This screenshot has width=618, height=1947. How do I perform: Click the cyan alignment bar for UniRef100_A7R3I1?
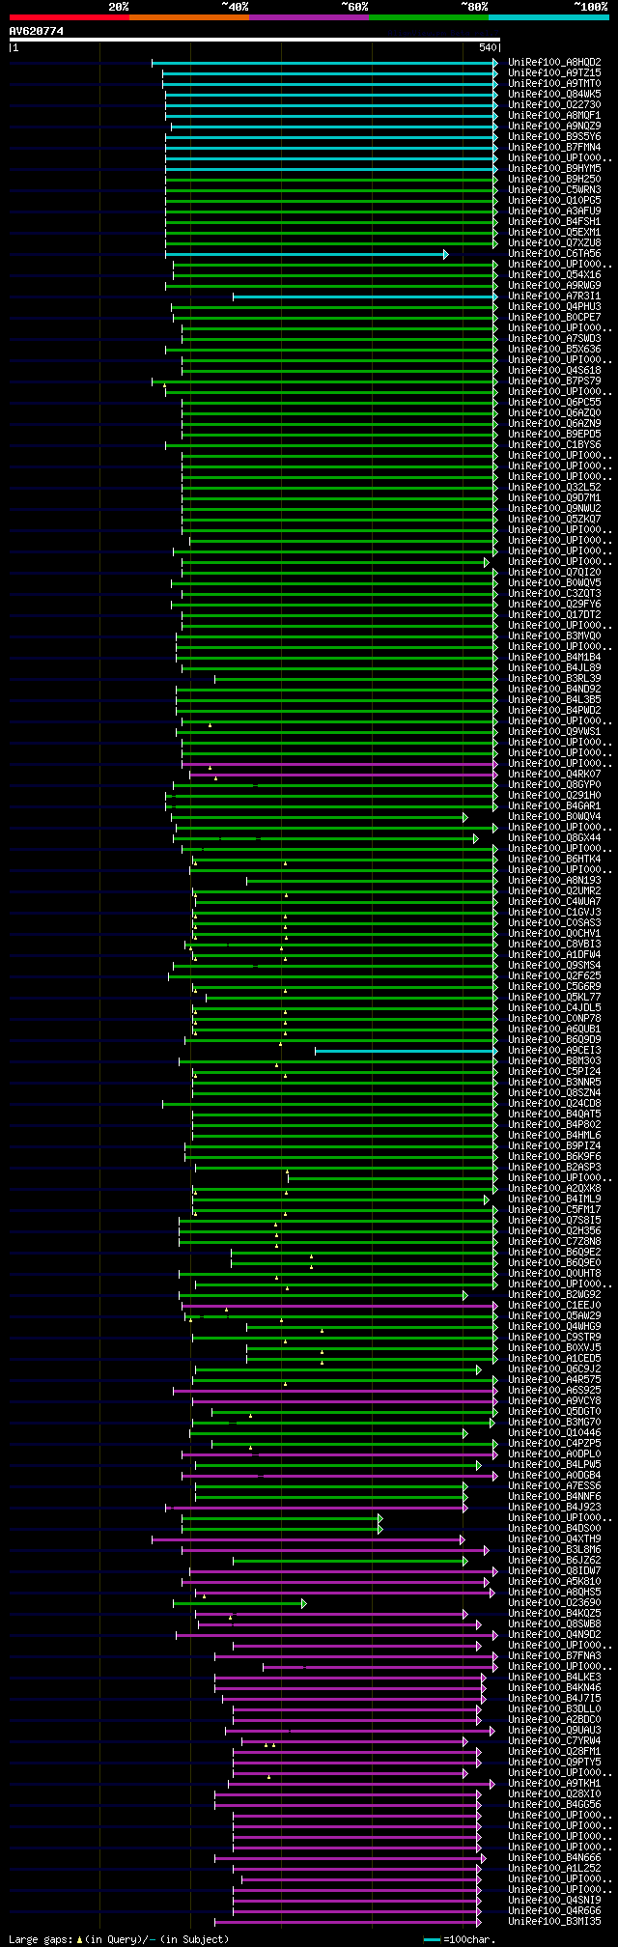pyautogui.click(x=363, y=296)
